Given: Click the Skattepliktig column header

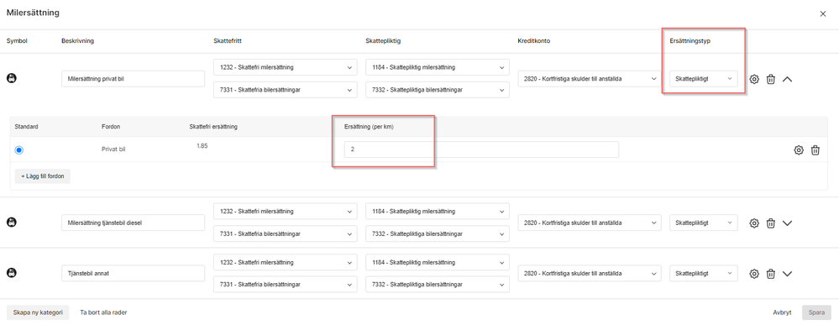Looking at the screenshot, I should click(x=383, y=41).
